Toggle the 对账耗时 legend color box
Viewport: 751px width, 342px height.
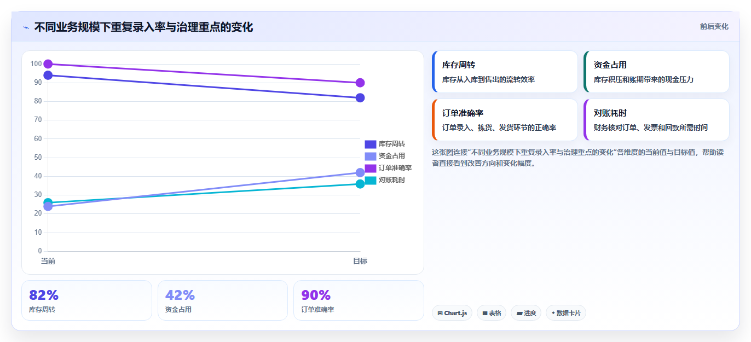pyautogui.click(x=371, y=180)
